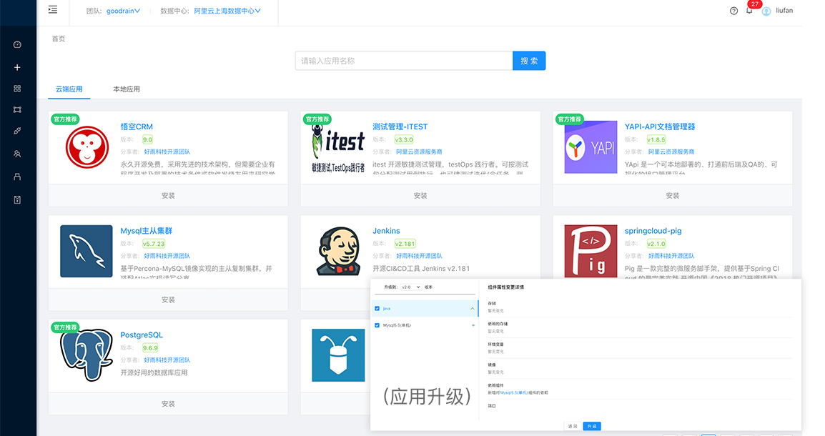The height and width of the screenshot is (436, 825).
Task: Open the Mysql主从集群 title link
Action: (x=147, y=231)
